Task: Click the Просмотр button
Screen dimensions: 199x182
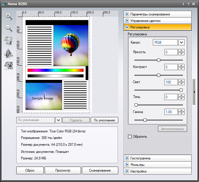Action: coord(63,170)
